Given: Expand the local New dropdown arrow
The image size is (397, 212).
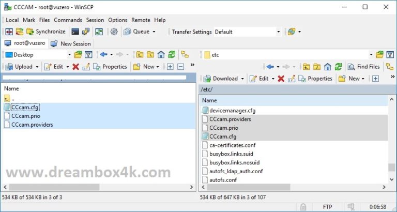Looking at the screenshot, I should click(x=158, y=67).
